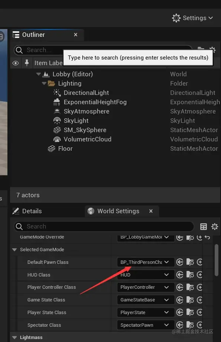Use selected asset for HUD Class
The image size is (221, 342).
click(x=180, y=275)
